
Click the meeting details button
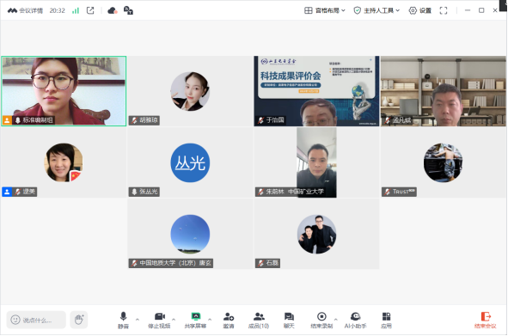pos(25,10)
